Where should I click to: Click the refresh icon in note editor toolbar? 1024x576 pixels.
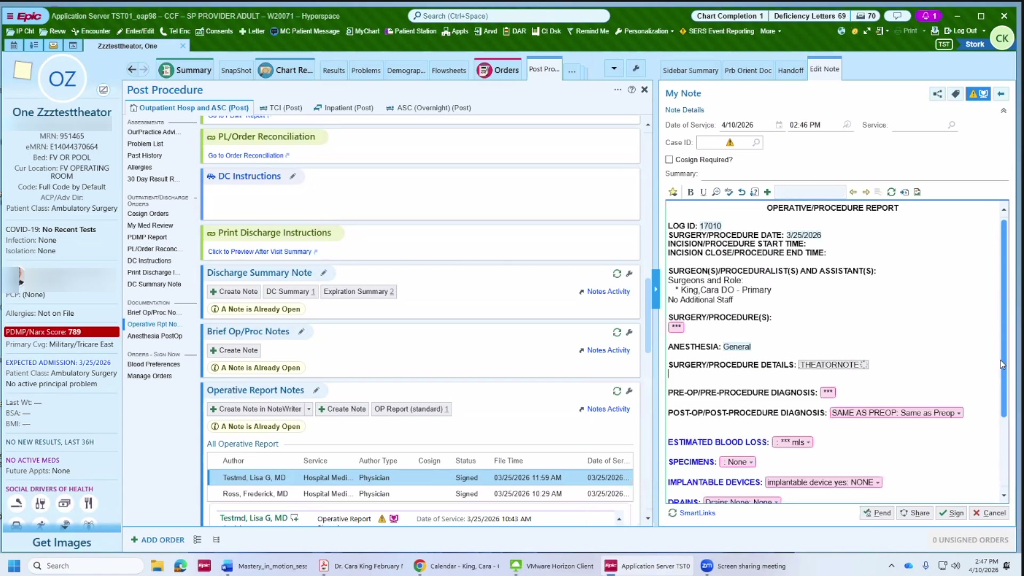coord(891,192)
